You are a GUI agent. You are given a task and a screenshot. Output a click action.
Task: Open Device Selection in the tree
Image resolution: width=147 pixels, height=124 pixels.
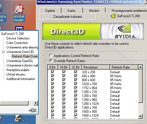[18, 38]
